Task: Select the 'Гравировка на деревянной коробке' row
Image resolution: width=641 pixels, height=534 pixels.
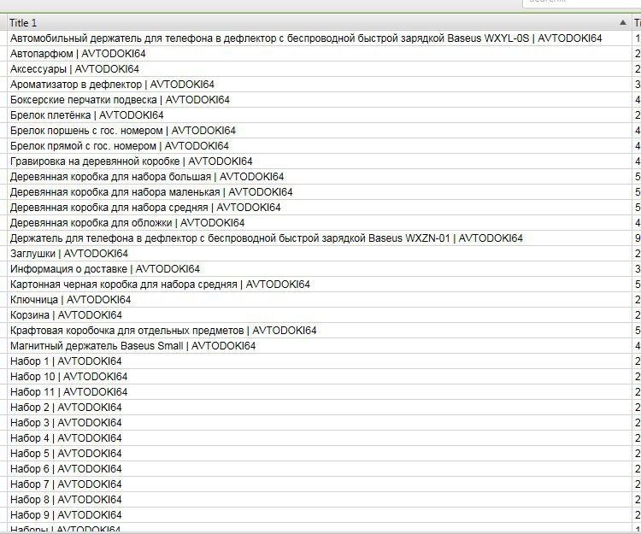Action: point(320,161)
